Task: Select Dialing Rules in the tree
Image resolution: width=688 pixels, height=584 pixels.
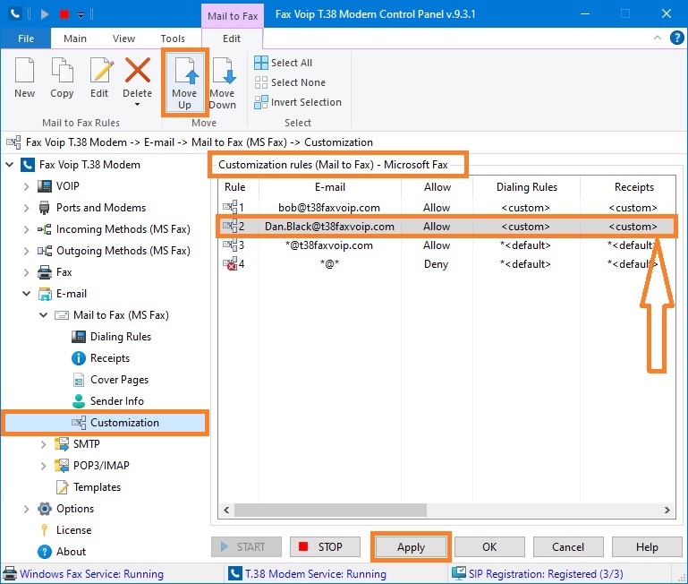Action: point(121,337)
